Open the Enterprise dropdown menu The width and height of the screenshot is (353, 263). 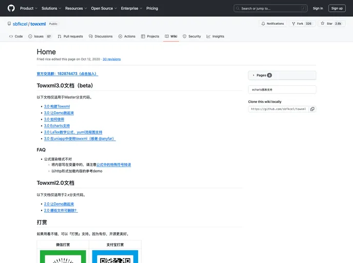point(131,8)
